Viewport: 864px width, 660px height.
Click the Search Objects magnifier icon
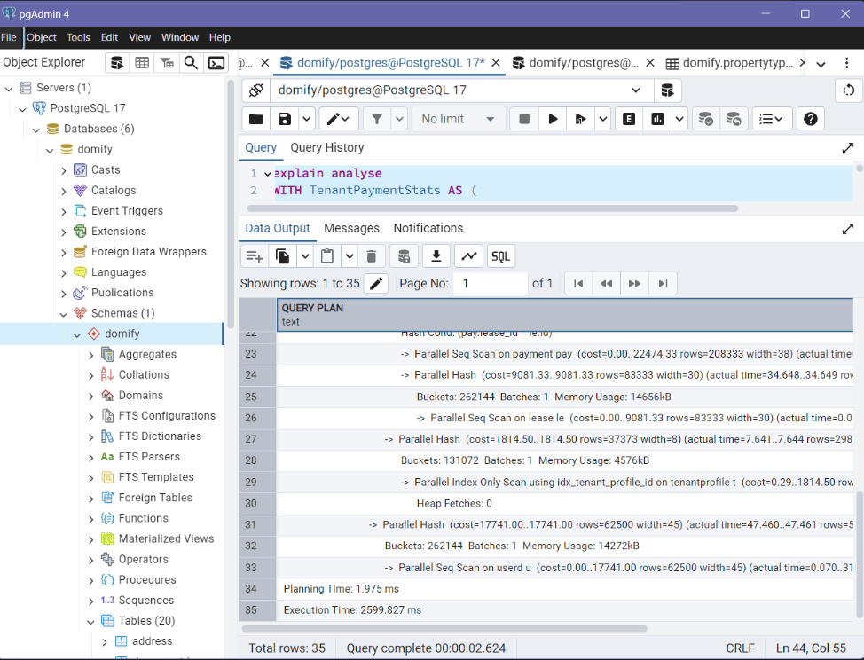click(191, 63)
